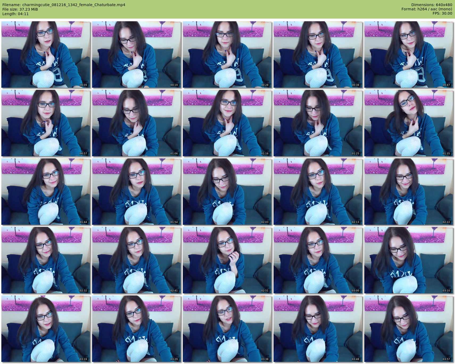Viewport: 455px width, 364px height.
Task: Open the thumbnail with timestamp 03:29
Action: coord(136,329)
